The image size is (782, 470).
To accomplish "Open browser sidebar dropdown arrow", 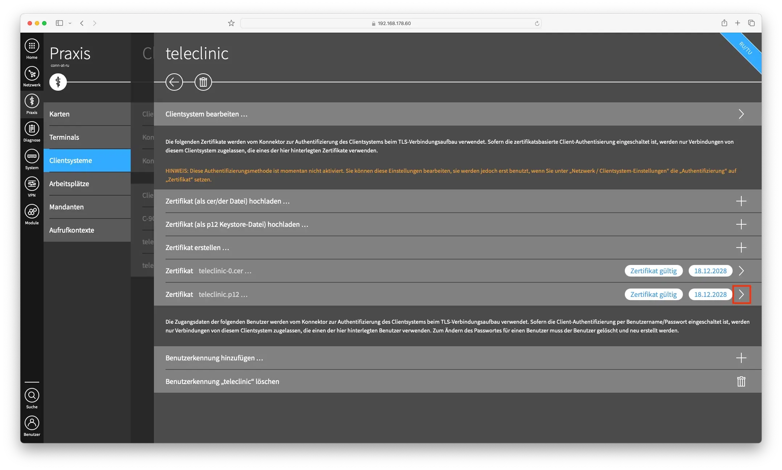I will (70, 23).
